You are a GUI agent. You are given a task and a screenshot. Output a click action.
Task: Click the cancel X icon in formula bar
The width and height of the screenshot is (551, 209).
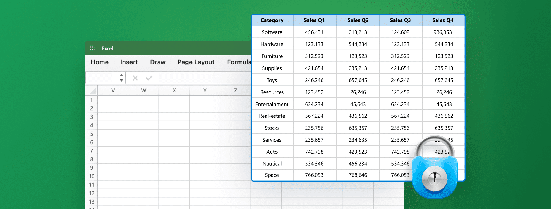pyautogui.click(x=135, y=78)
